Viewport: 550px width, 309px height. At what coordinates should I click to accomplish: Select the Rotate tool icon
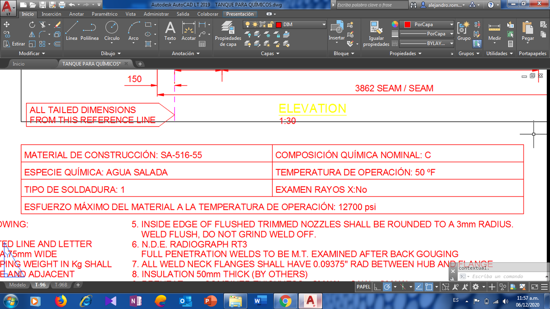click(x=32, y=24)
